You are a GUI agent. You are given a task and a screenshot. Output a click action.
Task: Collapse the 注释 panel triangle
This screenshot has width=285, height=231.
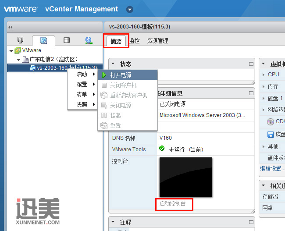tap(113, 222)
